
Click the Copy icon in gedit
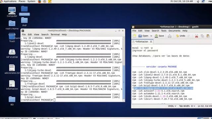202,36
